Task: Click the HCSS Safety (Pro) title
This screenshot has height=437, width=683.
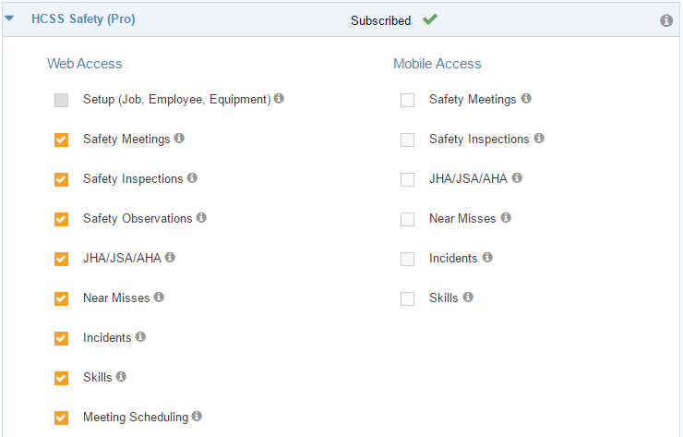Action: click(83, 18)
